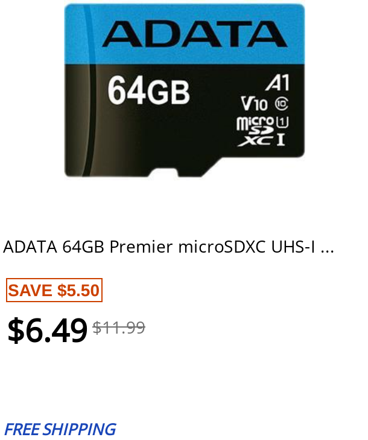The width and height of the screenshot is (368, 440).
Task: Click the ADATA logo on the card image
Action: [195, 34]
